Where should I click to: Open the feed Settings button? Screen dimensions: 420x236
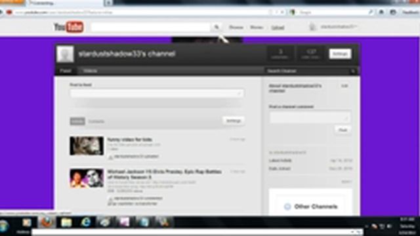point(234,121)
